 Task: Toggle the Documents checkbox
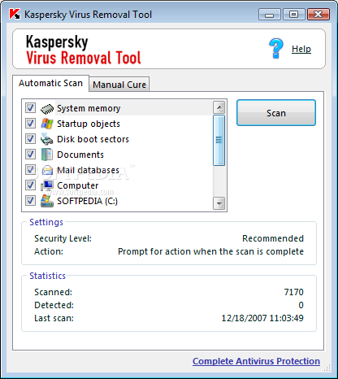pos(30,155)
